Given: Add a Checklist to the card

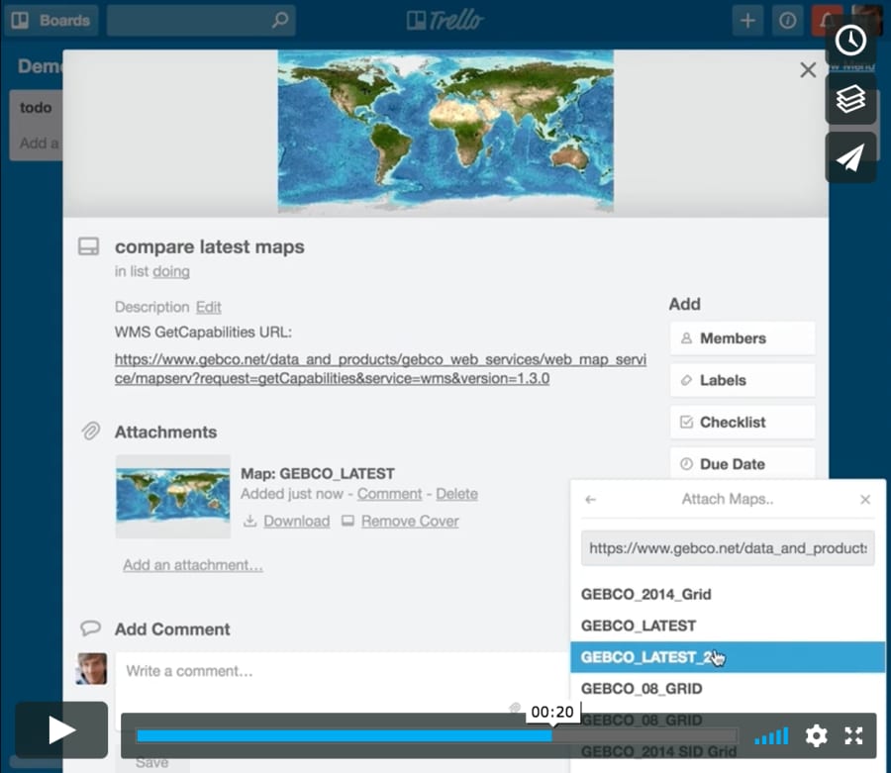Looking at the screenshot, I should point(742,422).
